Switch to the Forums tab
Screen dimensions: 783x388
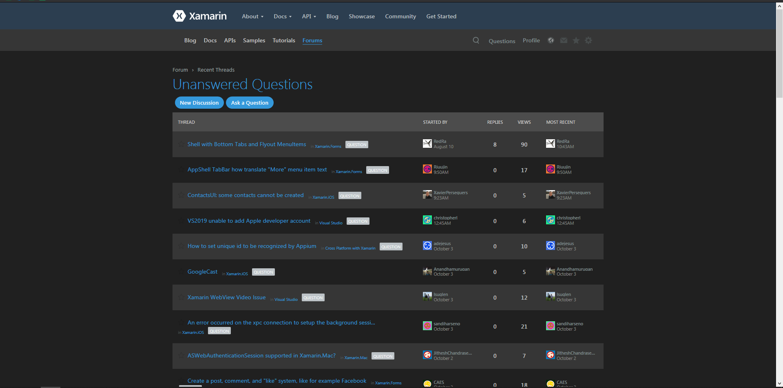pos(312,40)
